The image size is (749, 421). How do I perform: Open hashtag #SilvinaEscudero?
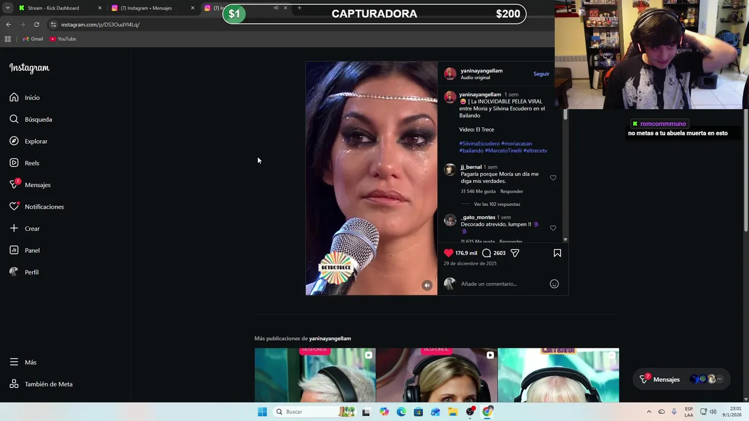[x=479, y=144]
